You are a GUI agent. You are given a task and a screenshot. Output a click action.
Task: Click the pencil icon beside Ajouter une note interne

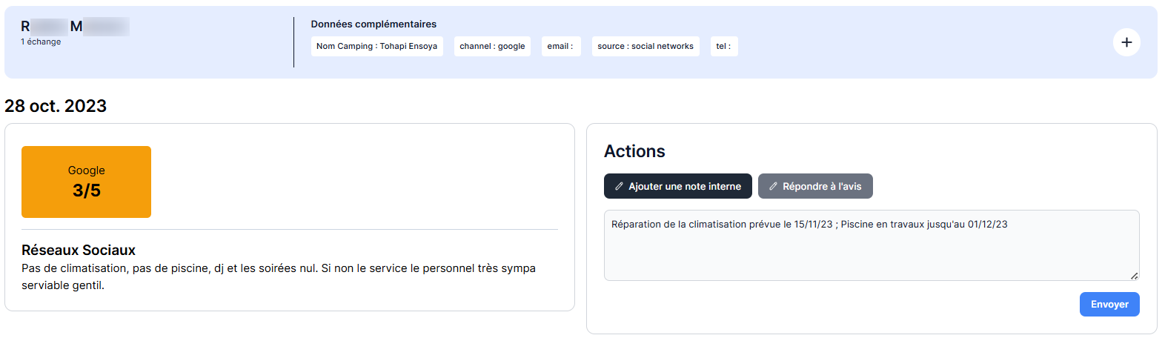pos(620,187)
